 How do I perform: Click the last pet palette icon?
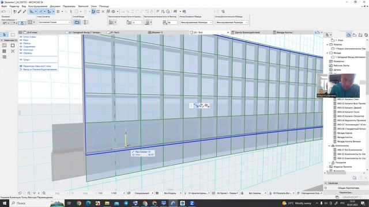coord(207,106)
